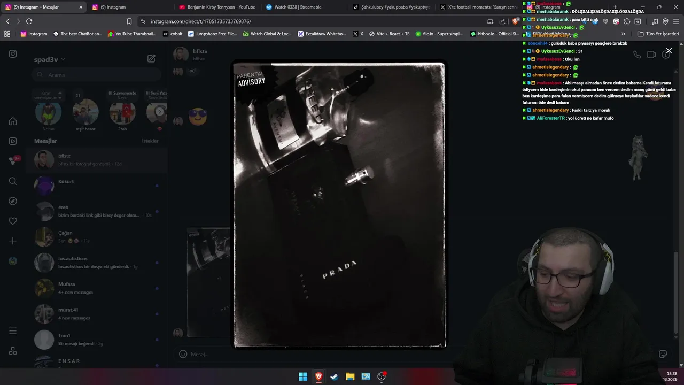
Task: Close the Instagram Mesajlar browser tab
Action: pyautogui.click(x=81, y=7)
